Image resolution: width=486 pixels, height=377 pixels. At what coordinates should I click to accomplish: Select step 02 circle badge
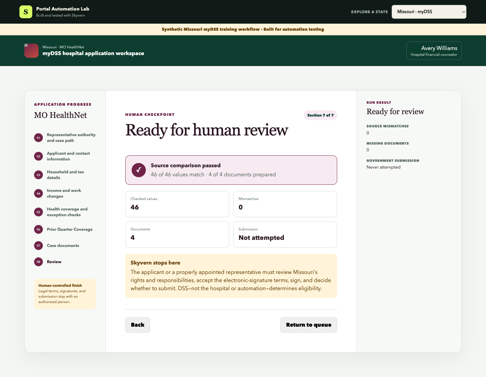pos(38,156)
